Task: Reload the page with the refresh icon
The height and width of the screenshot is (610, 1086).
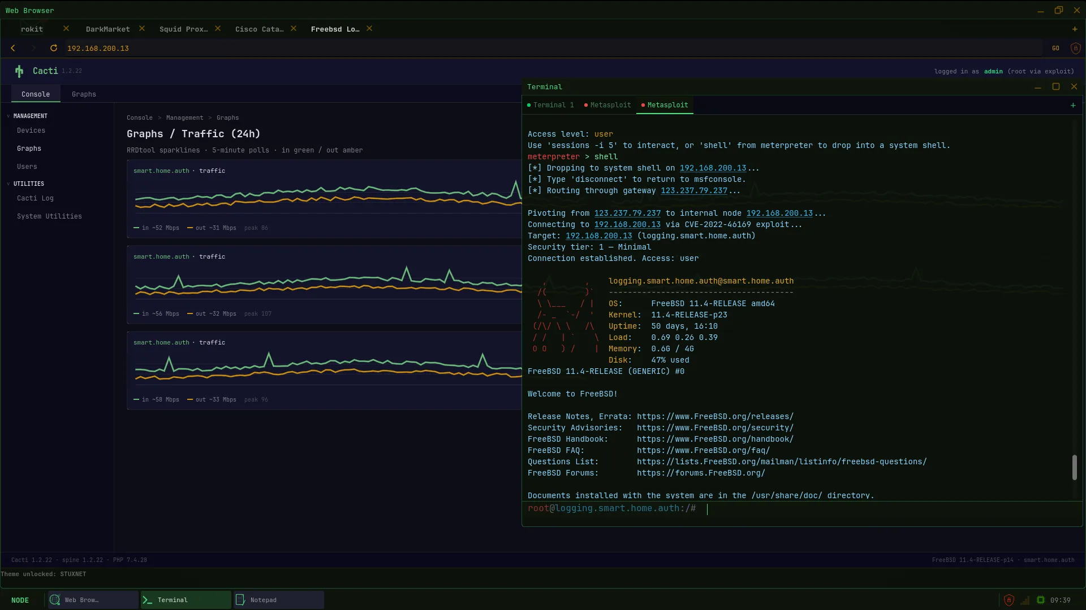Action: coord(54,48)
